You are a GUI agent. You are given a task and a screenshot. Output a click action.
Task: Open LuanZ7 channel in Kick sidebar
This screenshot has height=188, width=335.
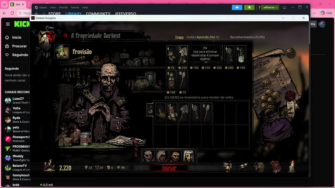point(17,101)
